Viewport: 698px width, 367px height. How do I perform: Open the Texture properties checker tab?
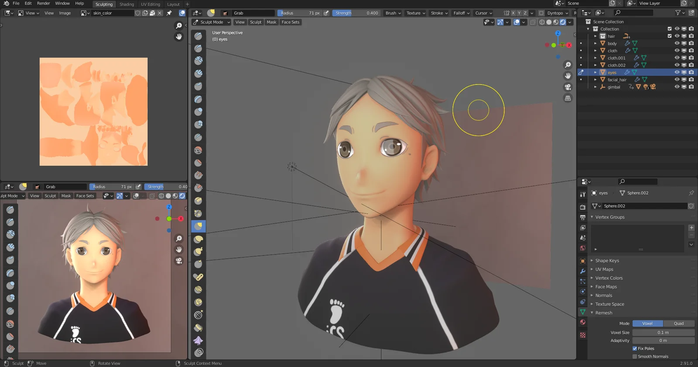point(583,335)
